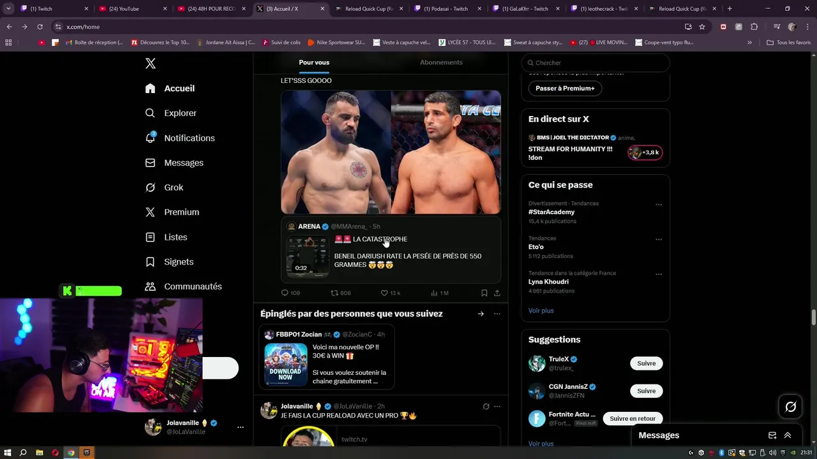Reload the page in browser toolbar

(40, 27)
